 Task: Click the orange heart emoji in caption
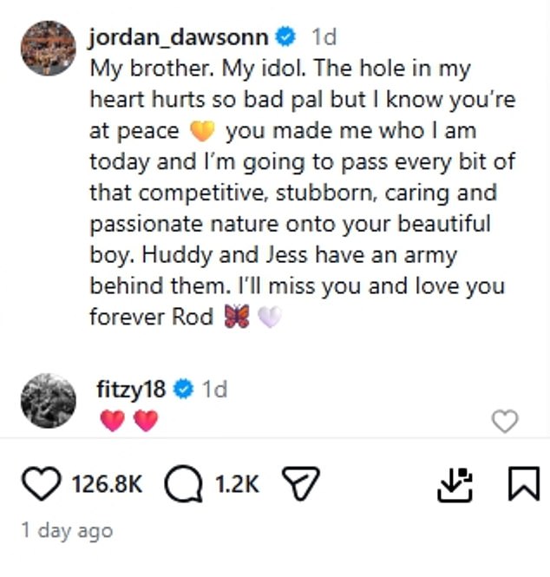202,131
